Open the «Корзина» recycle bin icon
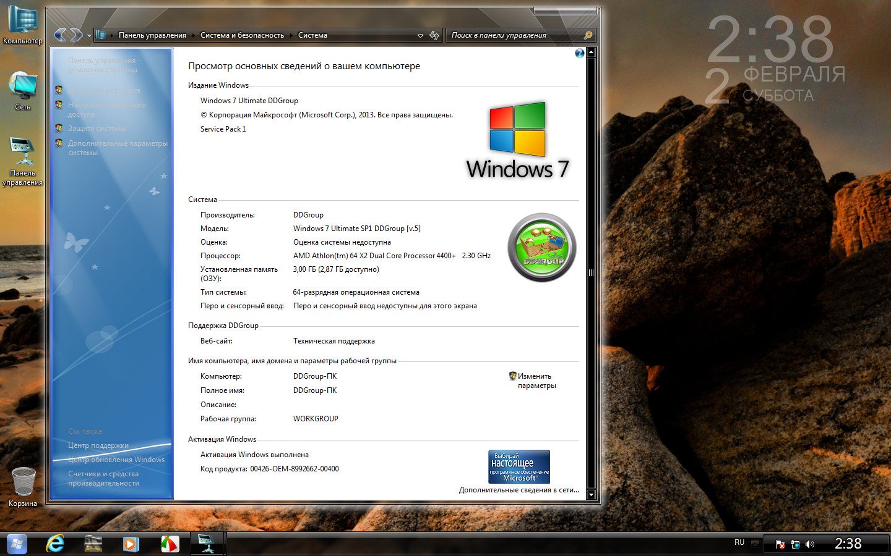Viewport: 891px width, 556px height. coord(23,487)
